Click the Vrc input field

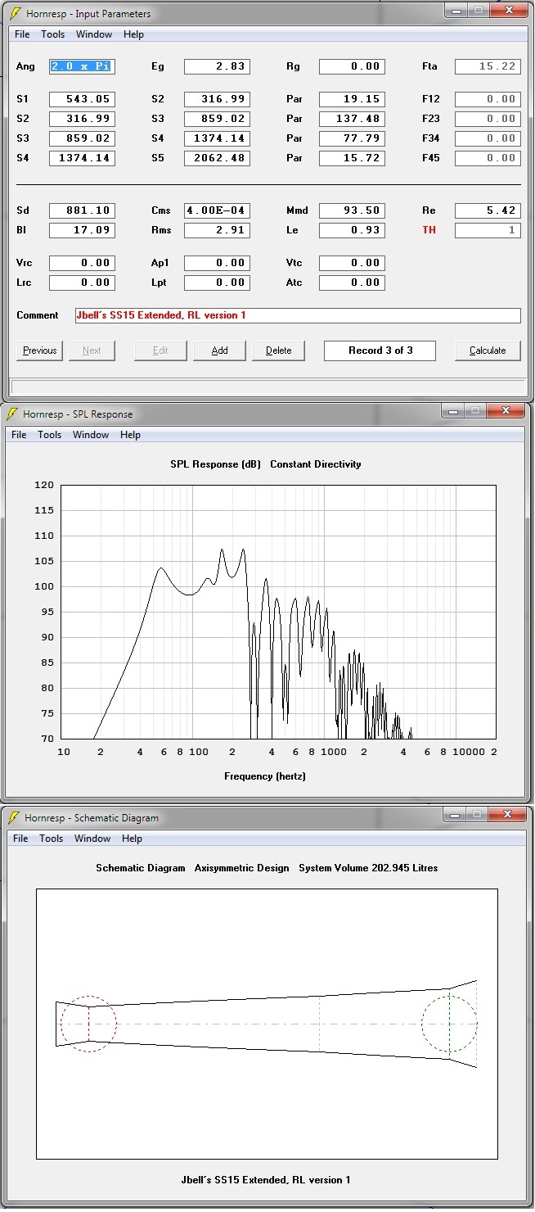pos(82,263)
